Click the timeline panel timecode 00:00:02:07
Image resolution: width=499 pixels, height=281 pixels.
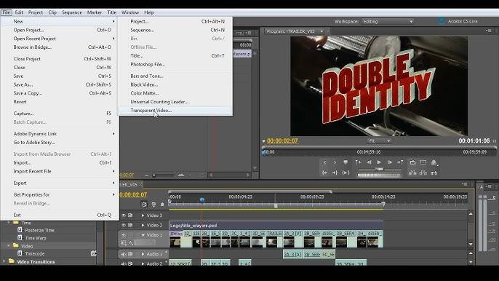click(x=133, y=194)
